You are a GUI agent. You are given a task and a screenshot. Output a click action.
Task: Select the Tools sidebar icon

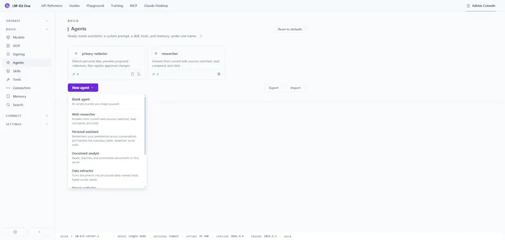pyautogui.click(x=8, y=80)
